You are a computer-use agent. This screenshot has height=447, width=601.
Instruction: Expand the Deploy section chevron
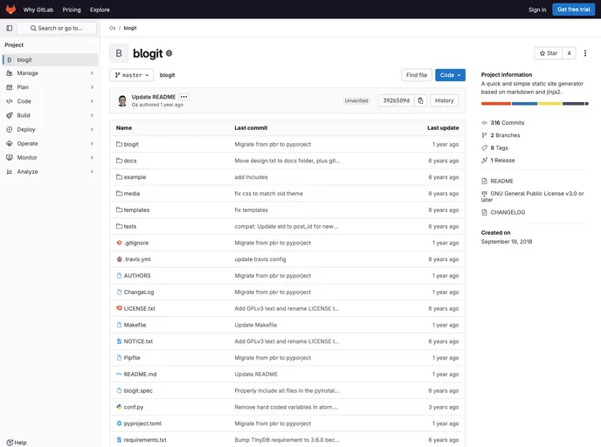(x=92, y=129)
